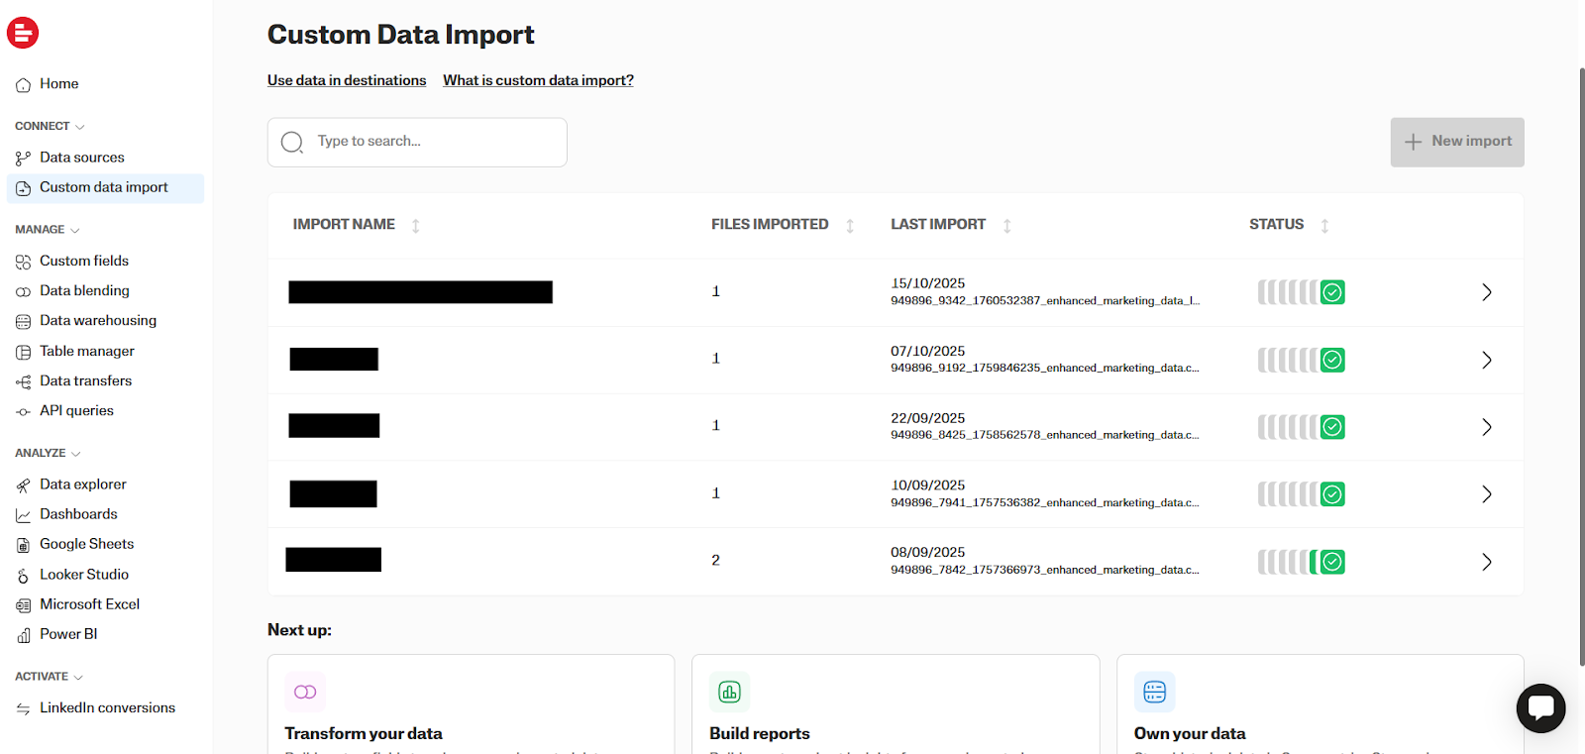1585x754 pixels.
Task: Open Data warehousing menu item
Action: click(x=98, y=320)
